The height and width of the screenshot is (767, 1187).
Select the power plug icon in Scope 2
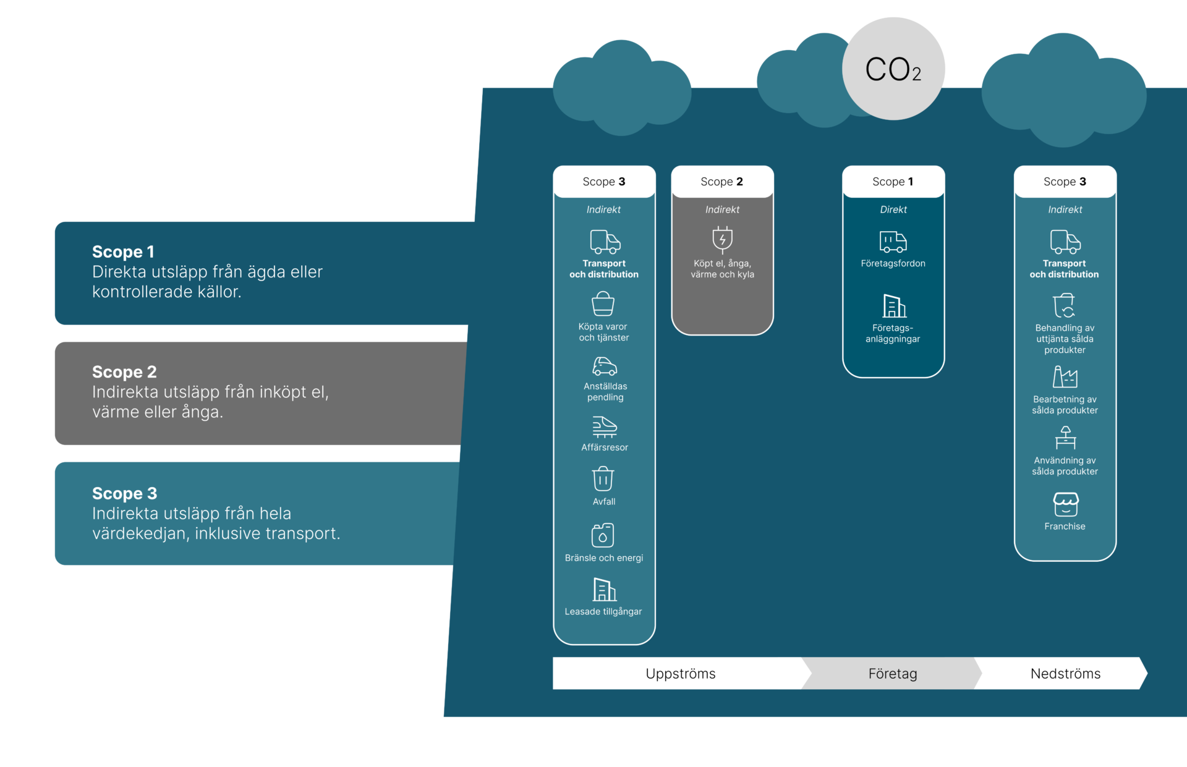[722, 240]
